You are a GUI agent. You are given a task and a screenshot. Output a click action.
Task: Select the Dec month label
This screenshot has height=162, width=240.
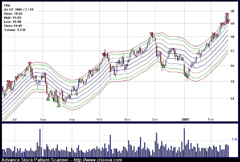[155, 119]
